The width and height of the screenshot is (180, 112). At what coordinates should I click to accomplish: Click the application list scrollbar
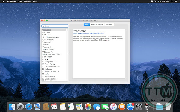coord(67,30)
